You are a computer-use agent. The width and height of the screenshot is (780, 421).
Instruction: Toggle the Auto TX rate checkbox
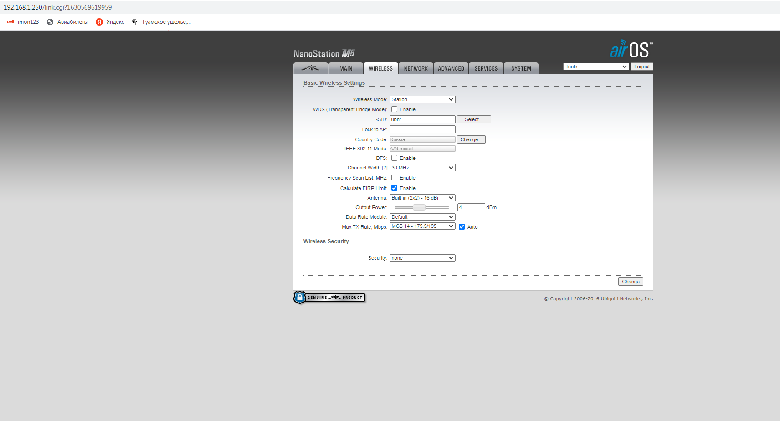coord(462,227)
